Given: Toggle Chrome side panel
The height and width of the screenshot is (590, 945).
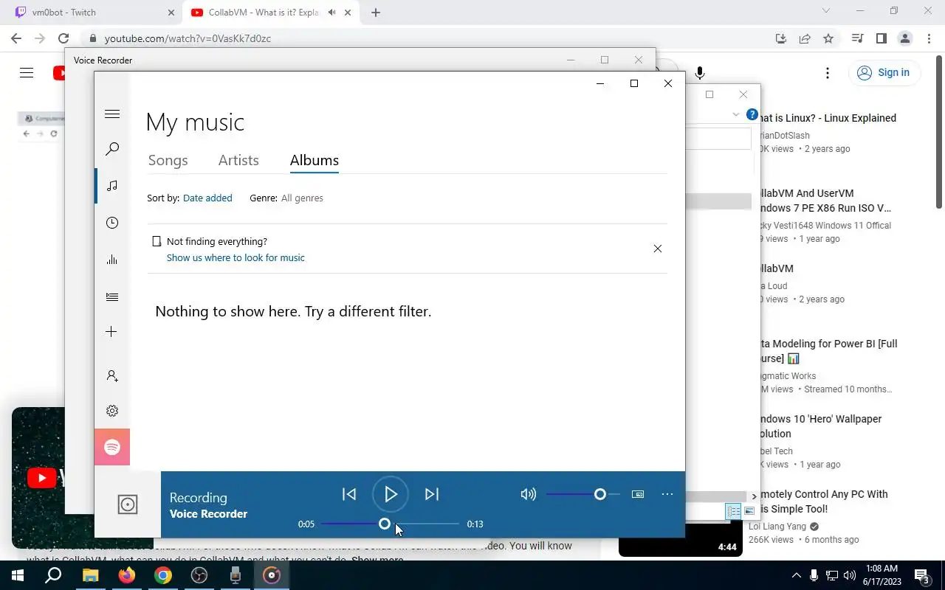Looking at the screenshot, I should 881,38.
